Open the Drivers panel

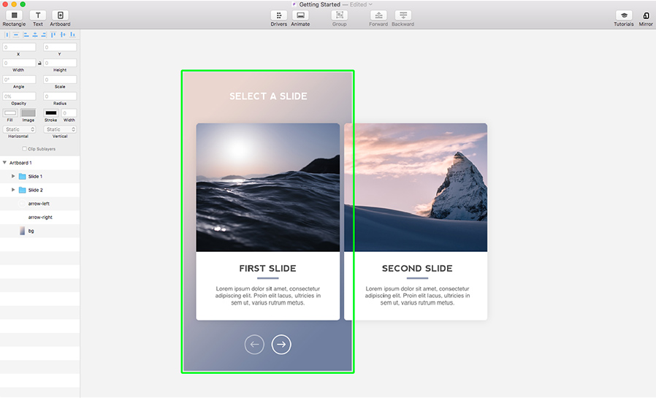click(278, 15)
